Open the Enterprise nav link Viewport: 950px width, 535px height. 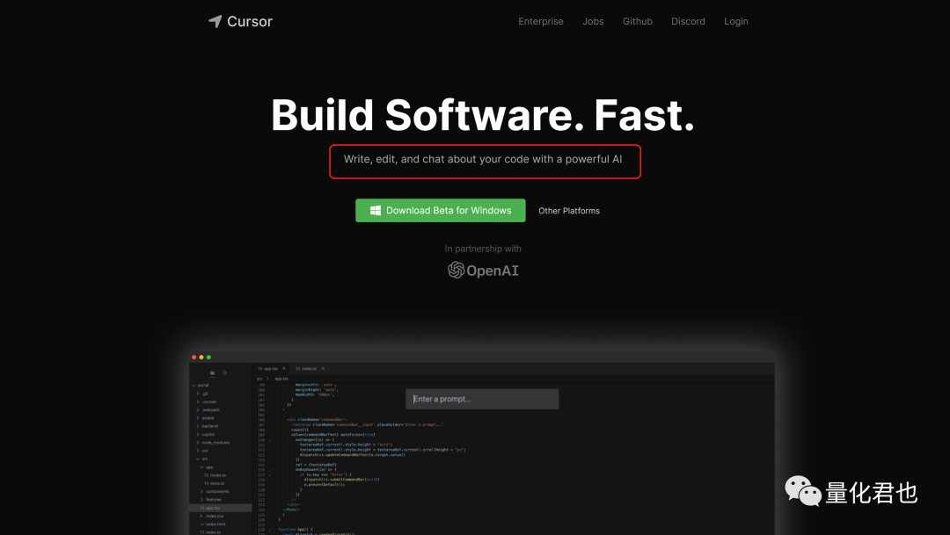[x=540, y=21]
